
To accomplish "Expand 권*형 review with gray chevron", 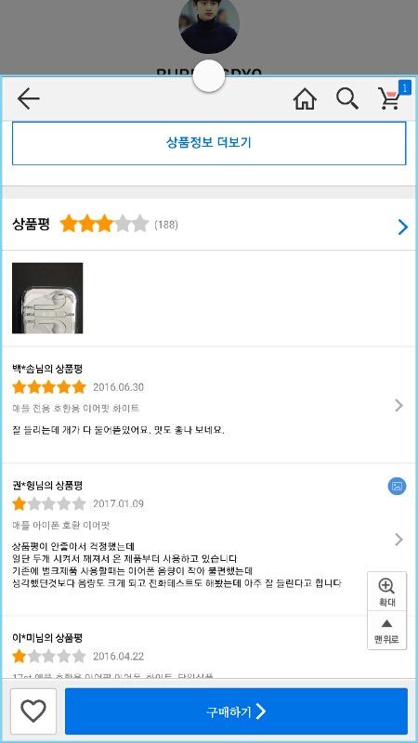I will [399, 540].
